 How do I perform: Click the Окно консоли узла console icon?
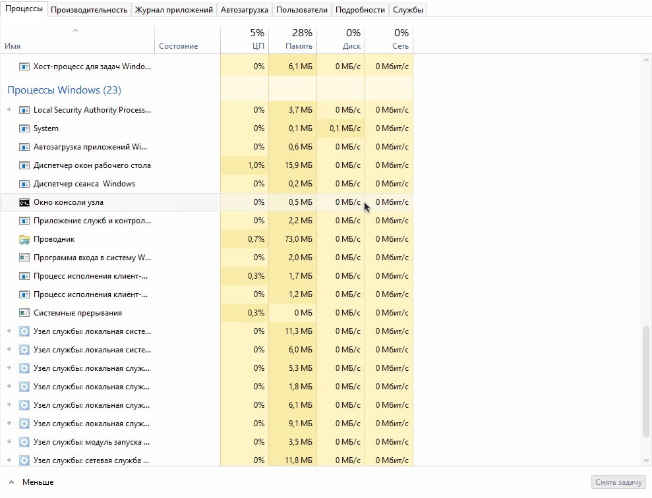coord(24,202)
